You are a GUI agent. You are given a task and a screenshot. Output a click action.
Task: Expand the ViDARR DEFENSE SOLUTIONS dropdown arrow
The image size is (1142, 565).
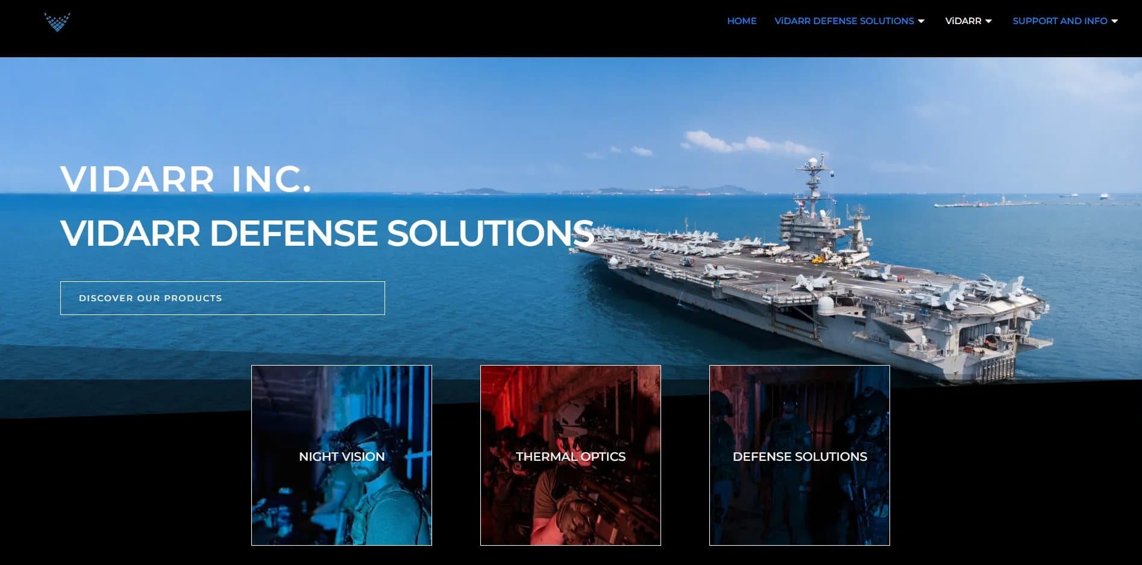921,21
